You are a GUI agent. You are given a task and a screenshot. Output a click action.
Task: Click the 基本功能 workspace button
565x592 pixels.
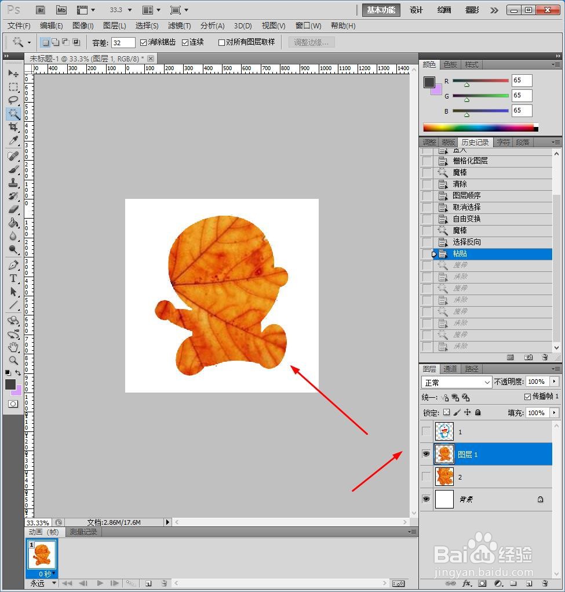pos(381,10)
